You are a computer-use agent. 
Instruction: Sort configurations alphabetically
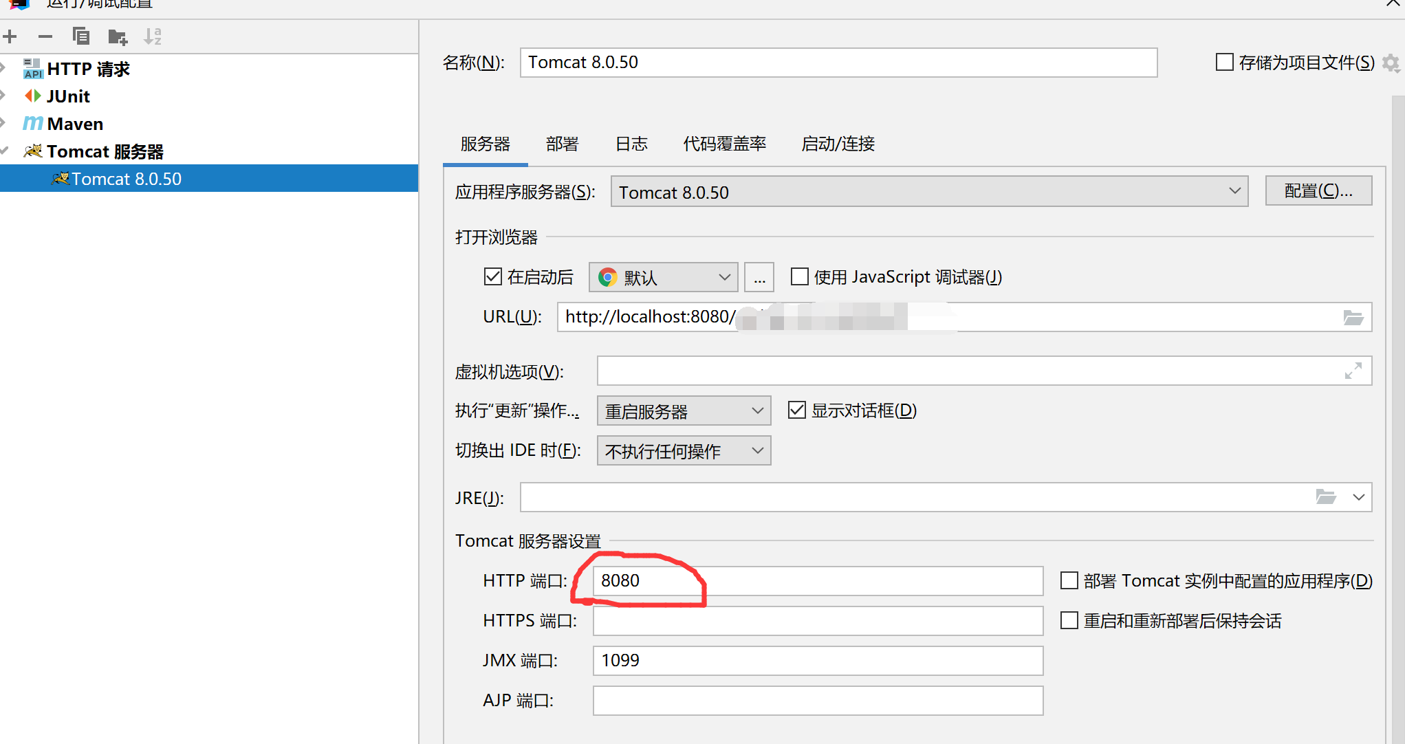click(x=153, y=36)
